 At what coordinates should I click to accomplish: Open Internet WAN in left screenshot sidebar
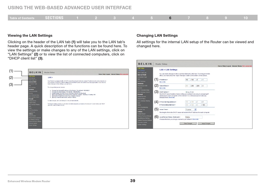(33, 82)
